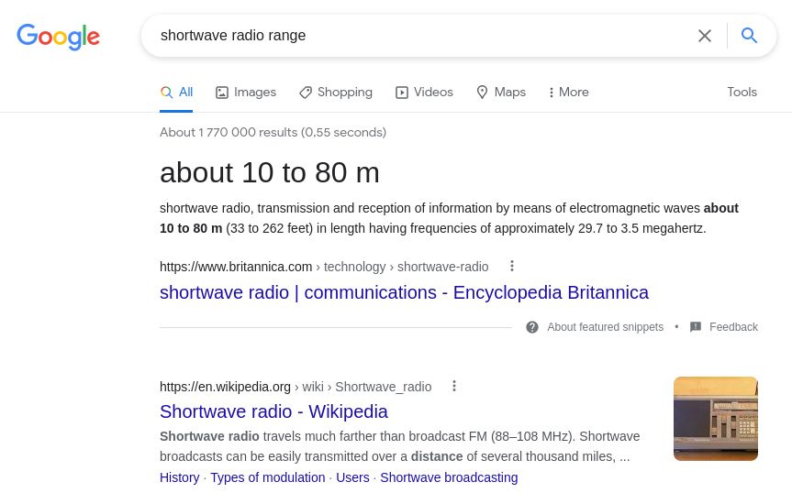
Task: Open About featured snippets link
Action: click(605, 327)
